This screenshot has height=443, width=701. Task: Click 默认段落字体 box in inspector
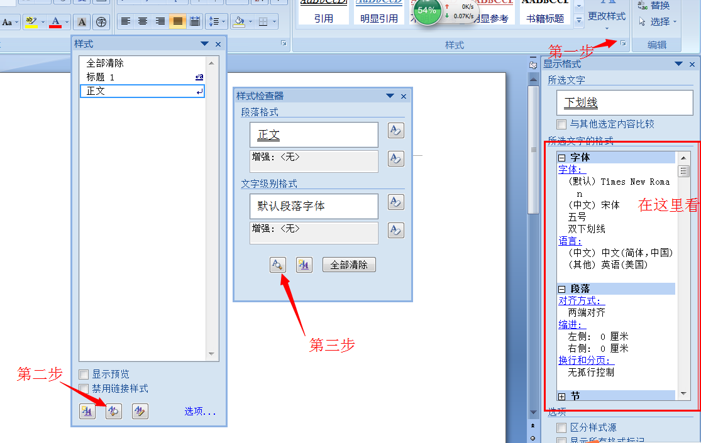(314, 206)
